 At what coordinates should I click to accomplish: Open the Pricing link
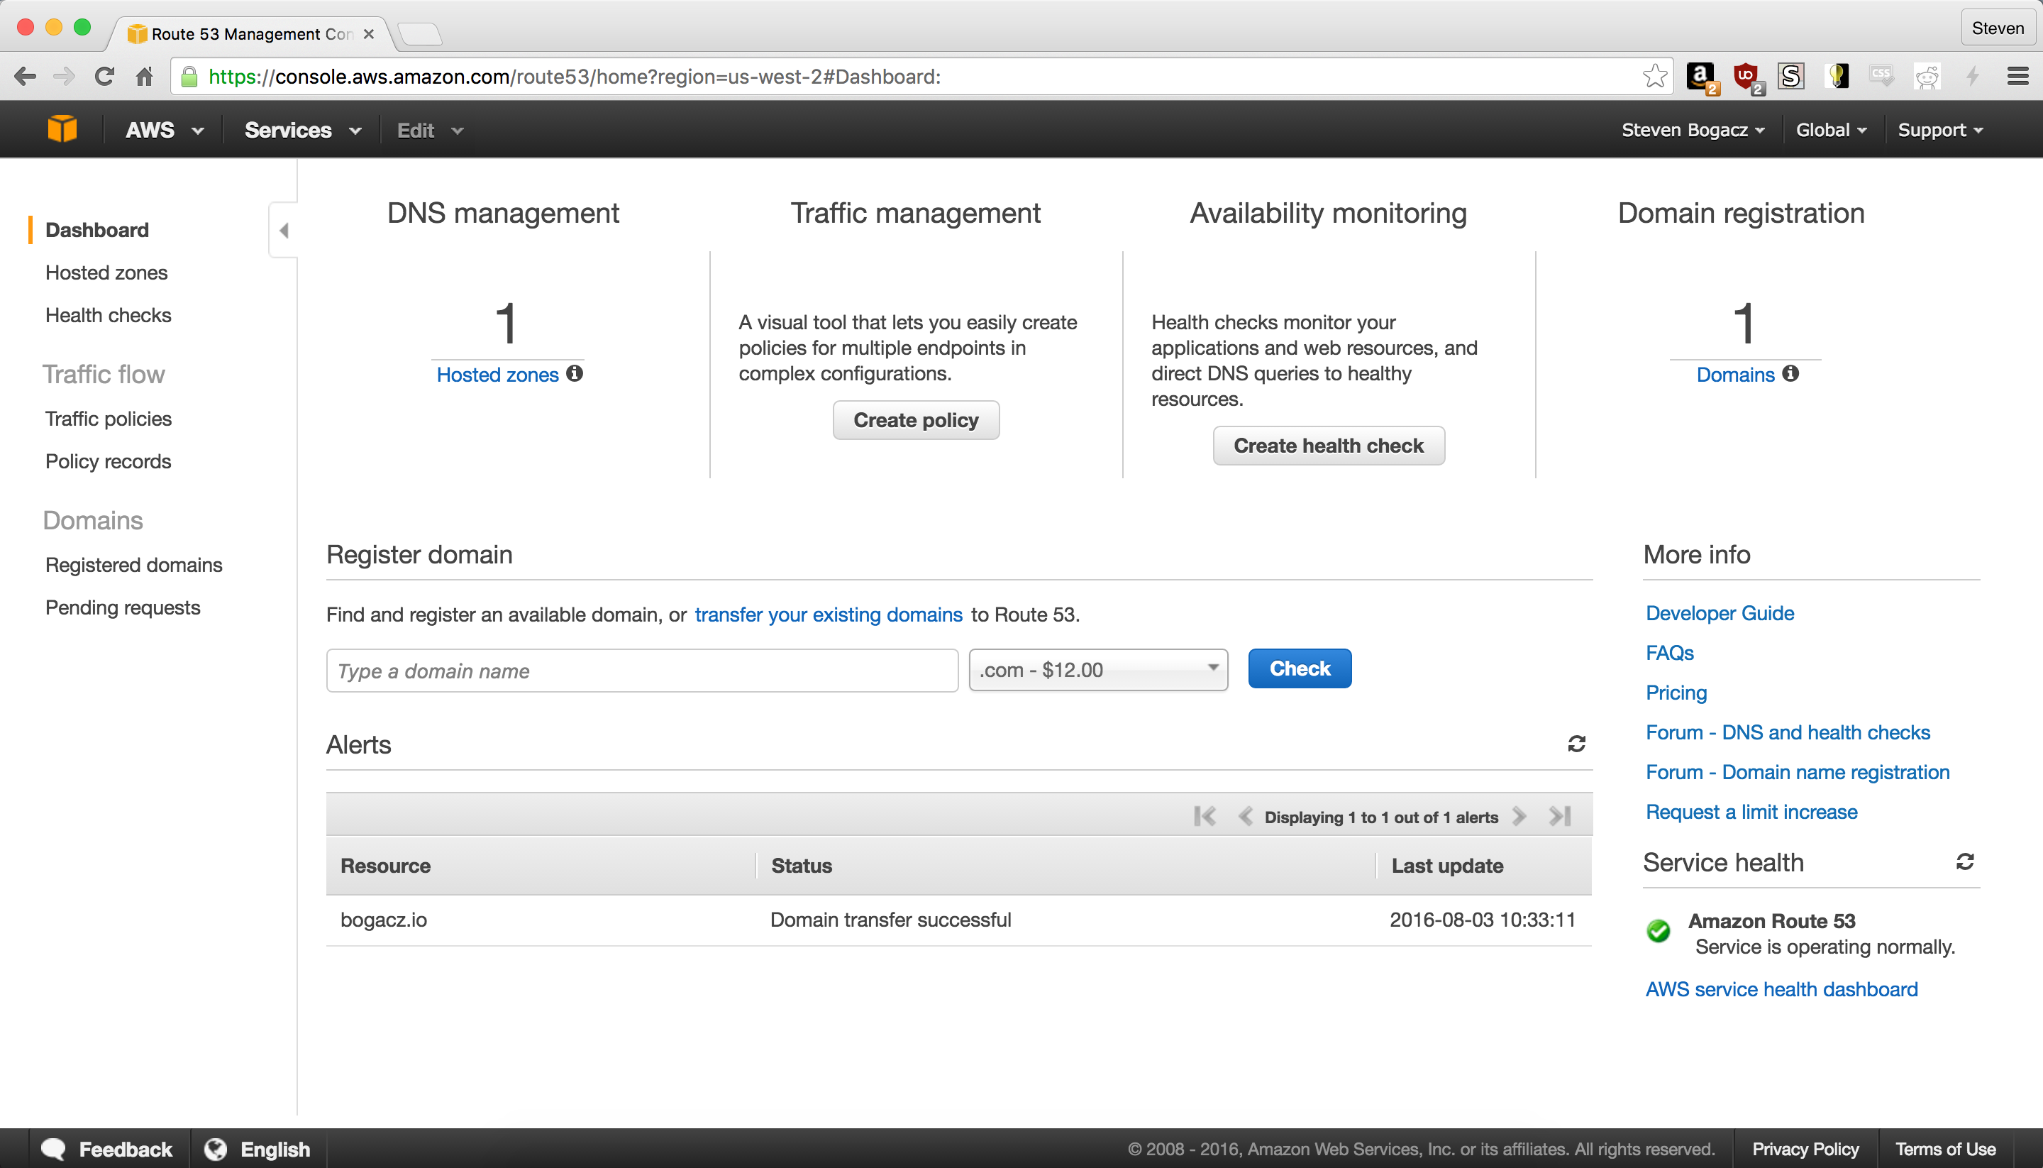[x=1676, y=693]
